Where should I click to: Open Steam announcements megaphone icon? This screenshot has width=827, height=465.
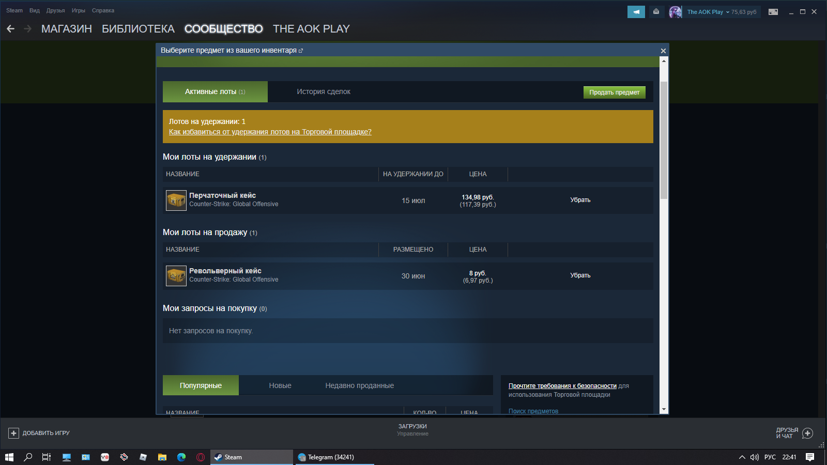tap(636, 11)
